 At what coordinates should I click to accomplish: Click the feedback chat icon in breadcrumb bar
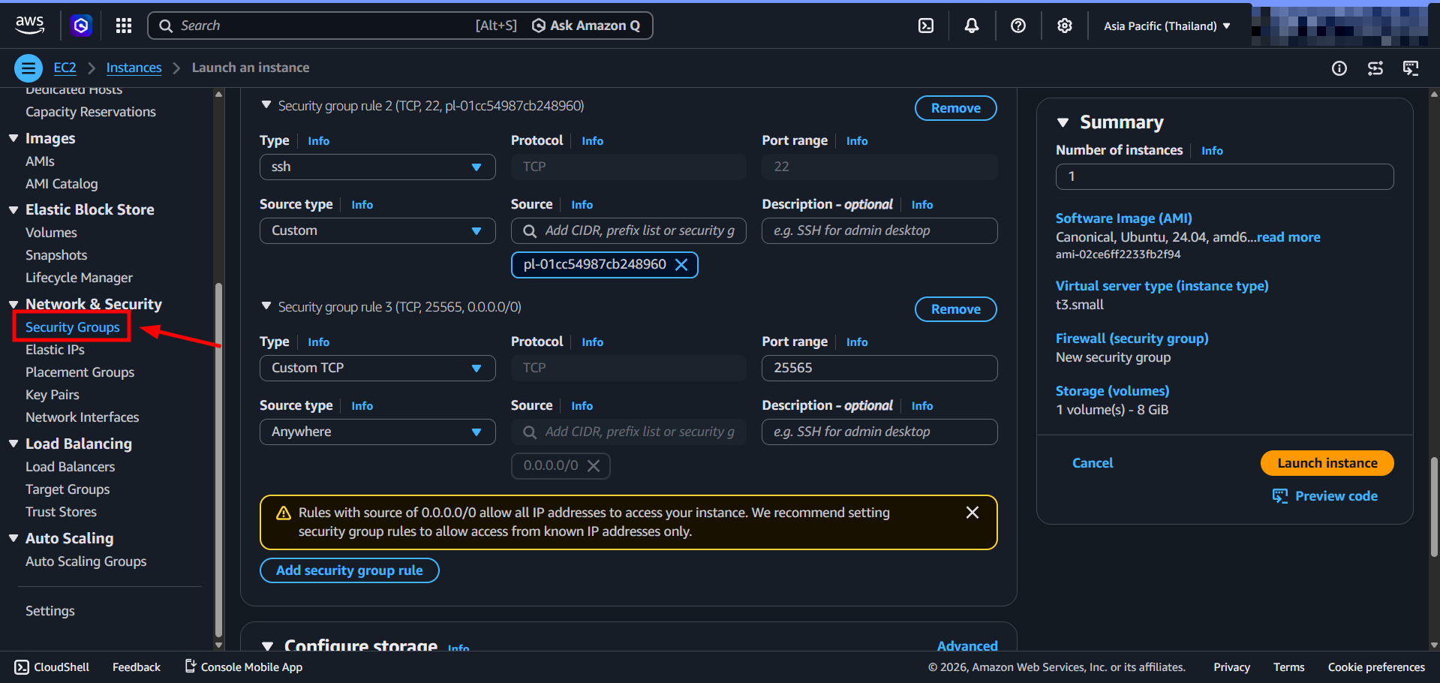1411,69
